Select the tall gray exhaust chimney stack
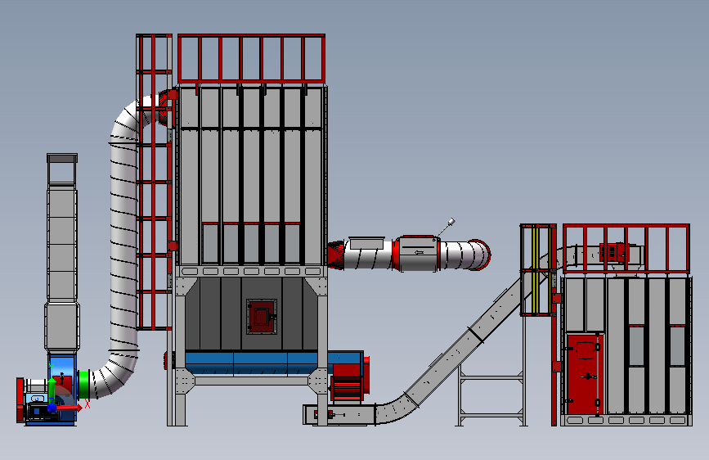 [x=62, y=254]
